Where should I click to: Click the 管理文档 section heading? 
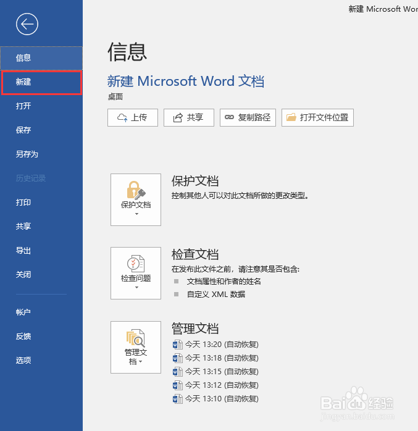click(195, 328)
